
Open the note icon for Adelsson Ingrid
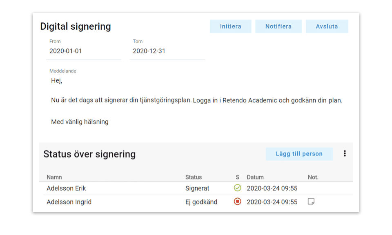click(x=311, y=202)
